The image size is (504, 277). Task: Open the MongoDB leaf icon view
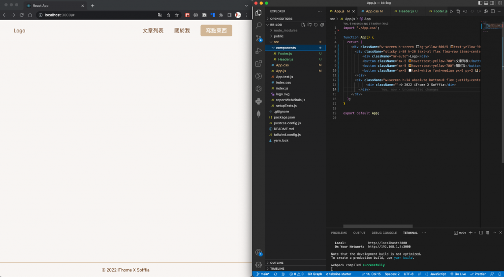258,114
